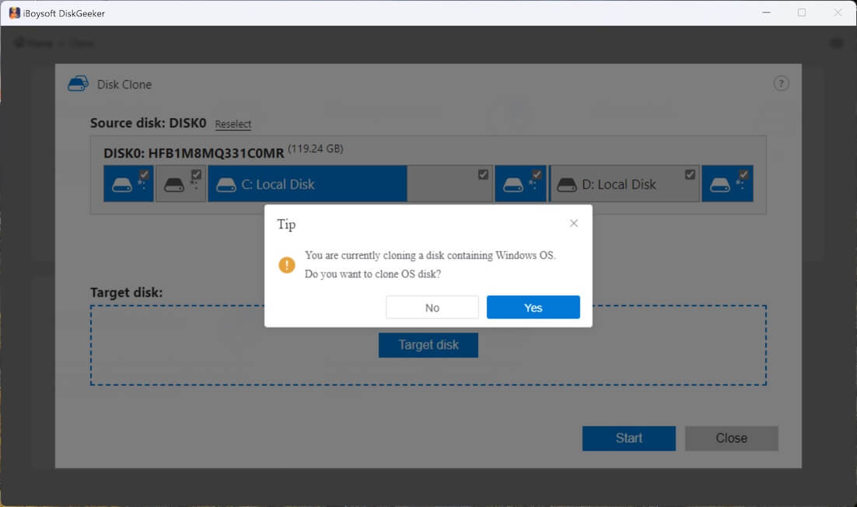Click the drive icon of second gray partition
857x507 pixels.
click(x=173, y=185)
